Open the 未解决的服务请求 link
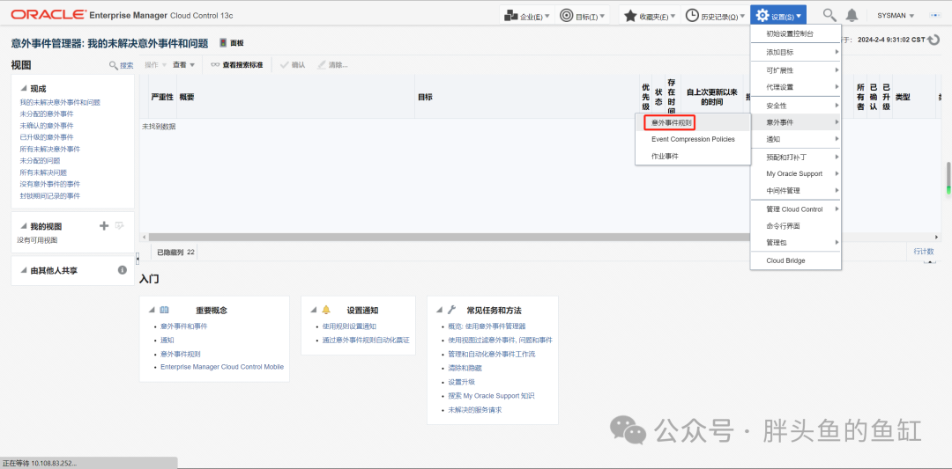 pyautogui.click(x=475, y=410)
